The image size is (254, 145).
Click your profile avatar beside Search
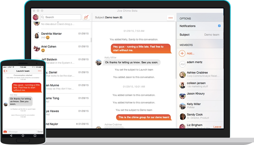coord(36,17)
